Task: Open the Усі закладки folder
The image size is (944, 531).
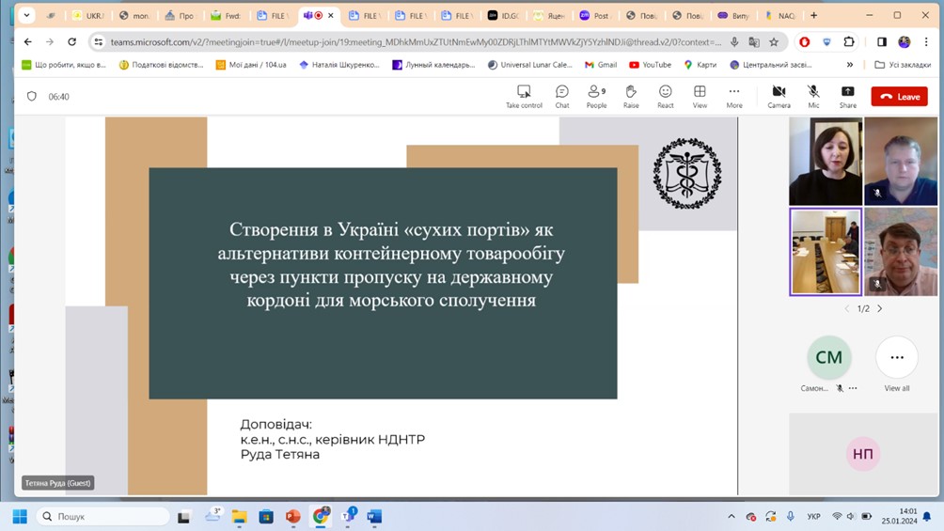Action: [903, 65]
